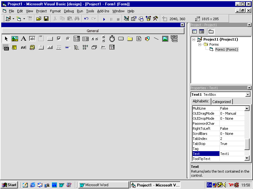
Task: Pick the ProgressBar control in the toolbox
Action: pos(68,48)
